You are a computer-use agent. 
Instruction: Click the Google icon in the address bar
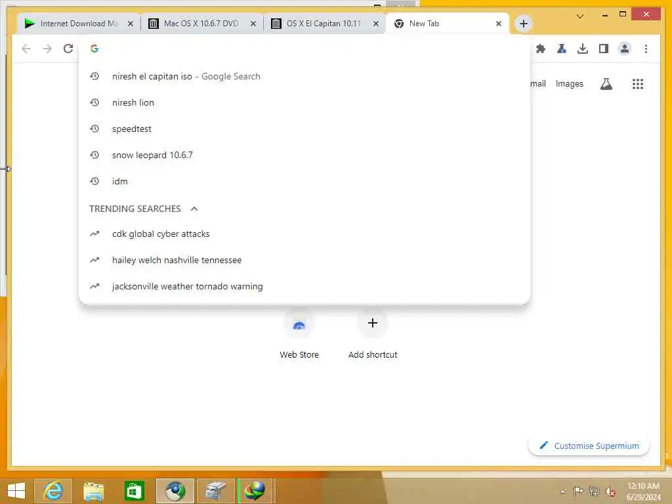[x=94, y=49]
